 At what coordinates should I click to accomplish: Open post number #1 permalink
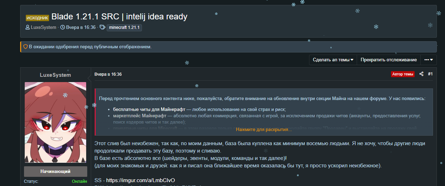(430, 74)
